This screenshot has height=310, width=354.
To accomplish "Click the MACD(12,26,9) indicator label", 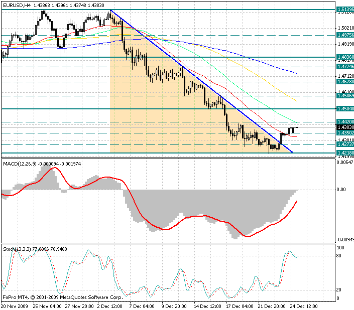I will (x=20, y=164).
